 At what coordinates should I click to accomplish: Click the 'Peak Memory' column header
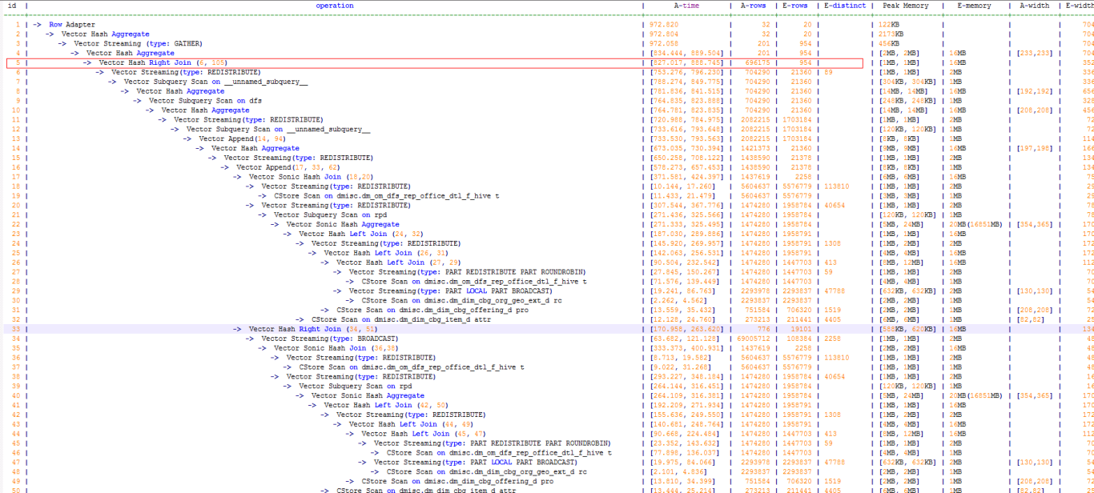905,6
